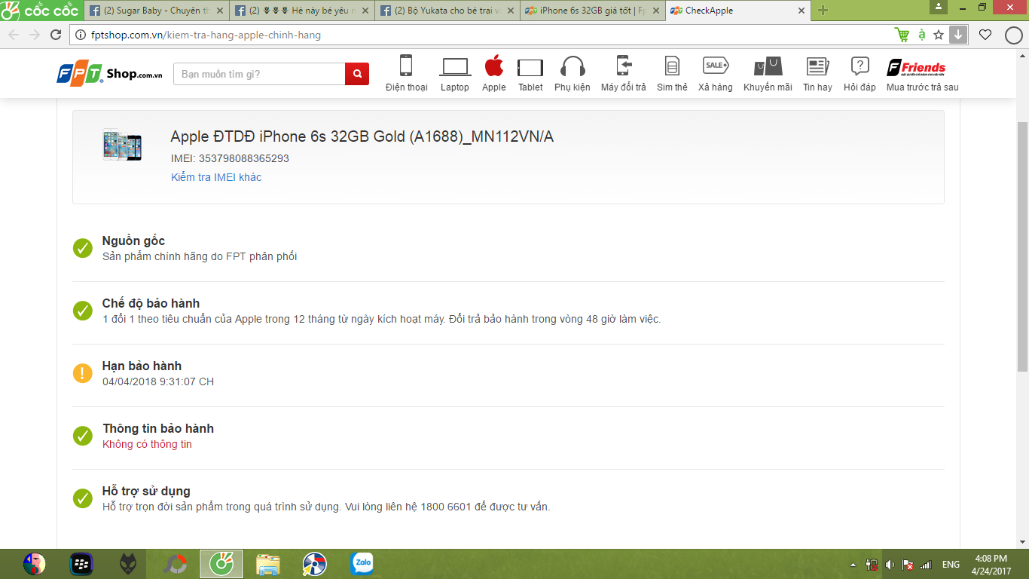The height and width of the screenshot is (579, 1029).
Task: Click the volume speaker icon in system tray
Action: [890, 565]
